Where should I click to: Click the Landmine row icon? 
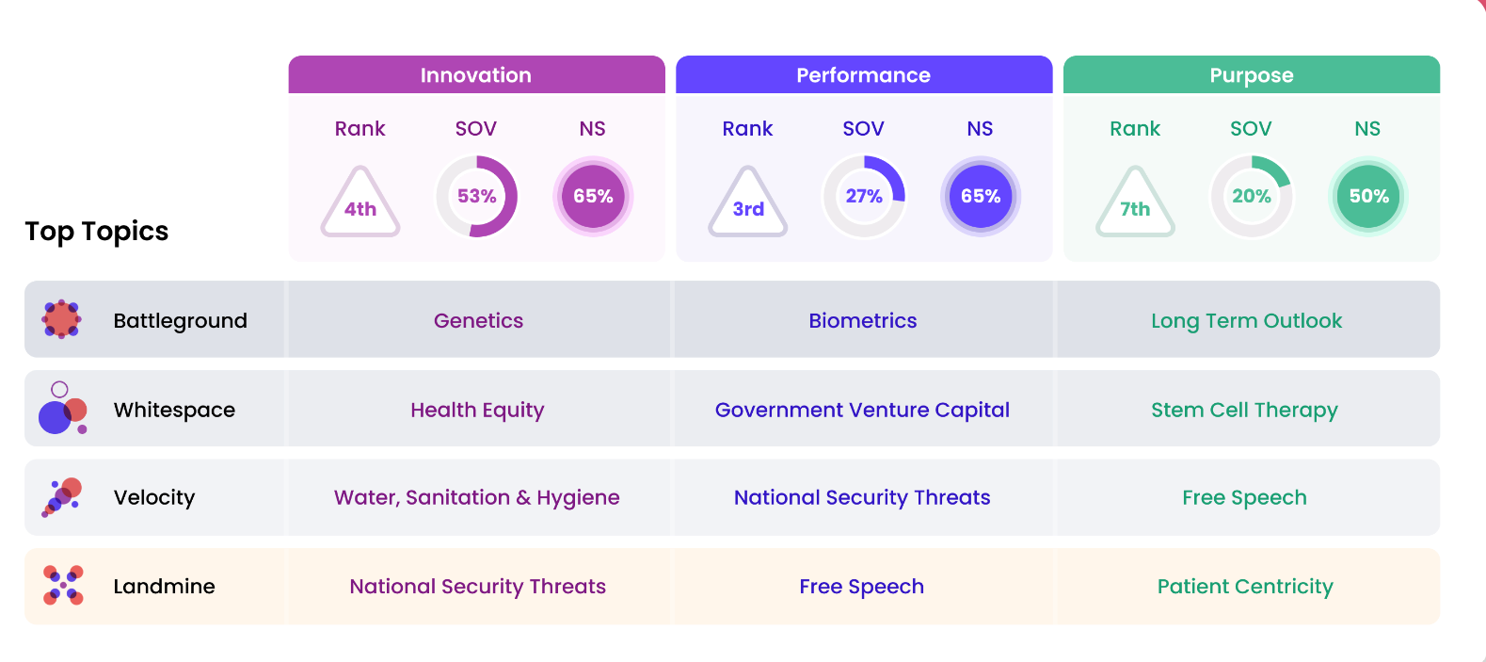tap(63, 586)
